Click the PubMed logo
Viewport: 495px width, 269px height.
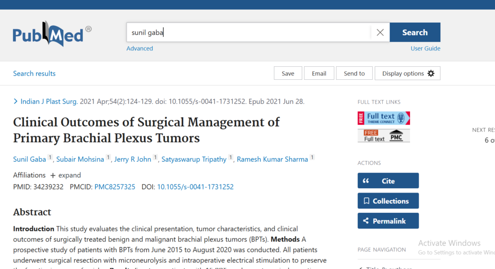pyautogui.click(x=52, y=34)
